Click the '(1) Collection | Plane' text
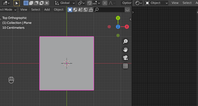 click(x=17, y=23)
